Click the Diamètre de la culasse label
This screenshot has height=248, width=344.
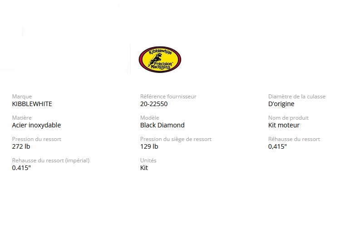pyautogui.click(x=297, y=97)
